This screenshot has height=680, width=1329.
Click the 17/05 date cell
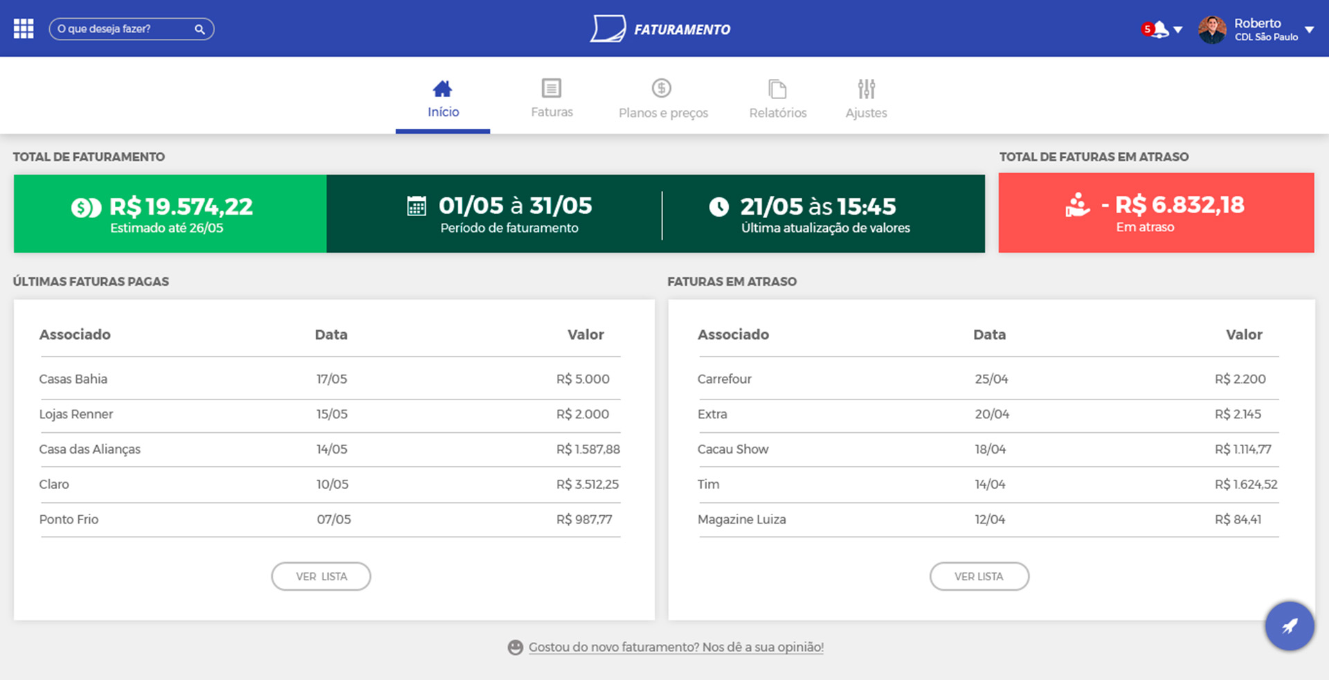[x=332, y=379]
